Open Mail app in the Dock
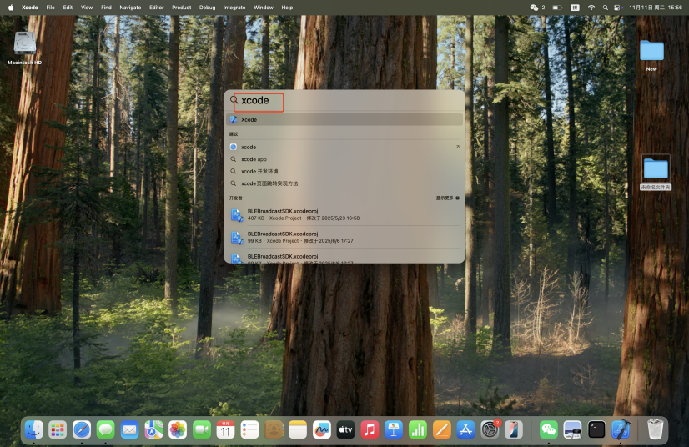 point(129,429)
